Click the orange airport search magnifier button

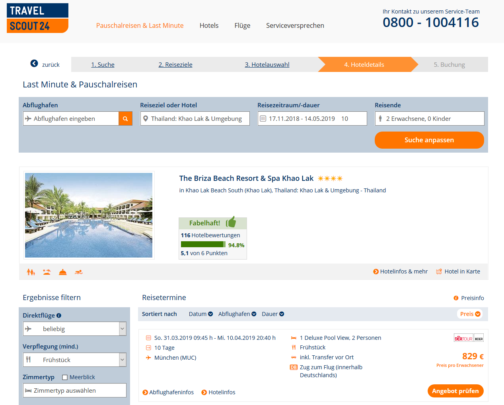pos(125,118)
